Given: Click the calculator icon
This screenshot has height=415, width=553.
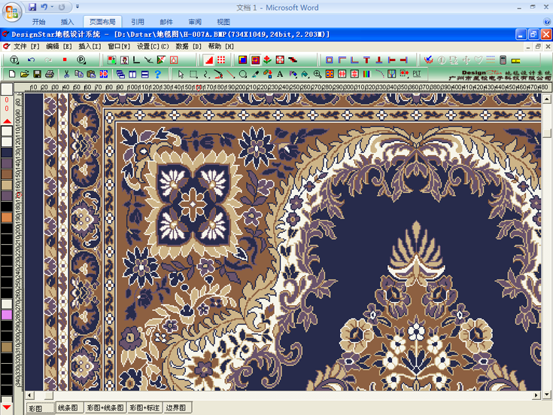Looking at the screenshot, I should point(503,60).
